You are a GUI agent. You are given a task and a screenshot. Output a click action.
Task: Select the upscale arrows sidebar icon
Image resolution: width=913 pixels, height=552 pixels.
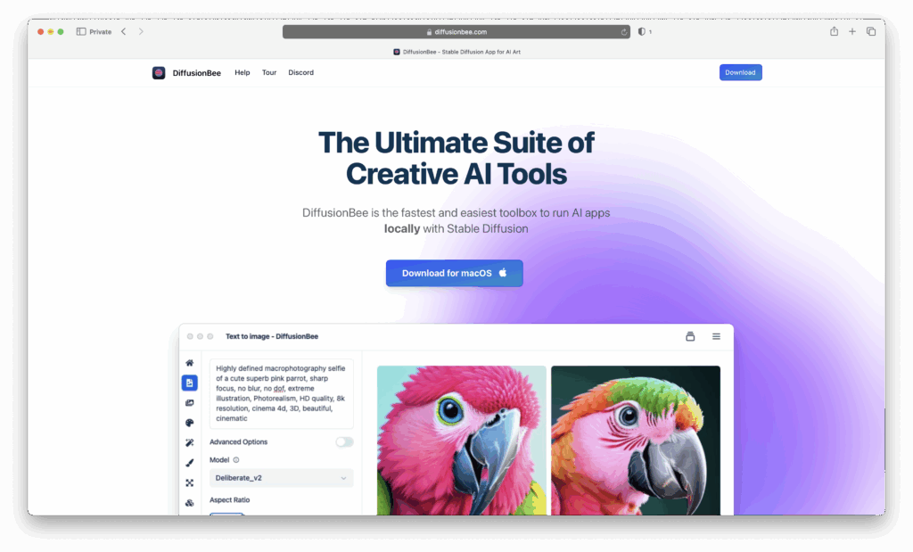(x=189, y=482)
